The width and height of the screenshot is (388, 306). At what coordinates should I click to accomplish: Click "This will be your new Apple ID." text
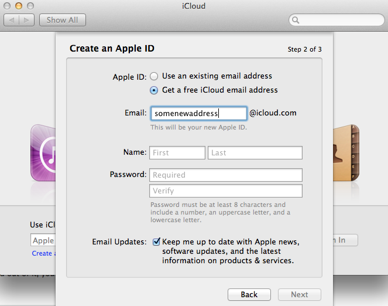pyautogui.click(x=198, y=127)
